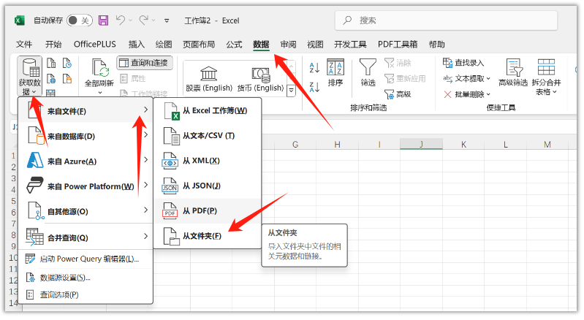The height and width of the screenshot is (320, 584).
Task: Select the 数据 ribbon tab
Action: pos(261,45)
